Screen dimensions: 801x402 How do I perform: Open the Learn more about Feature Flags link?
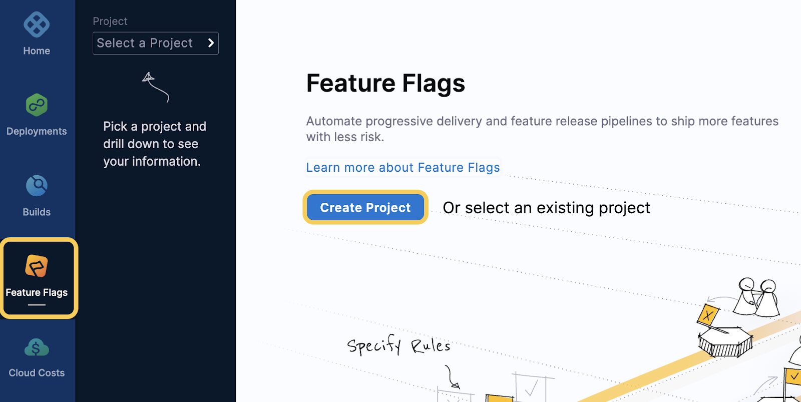403,167
